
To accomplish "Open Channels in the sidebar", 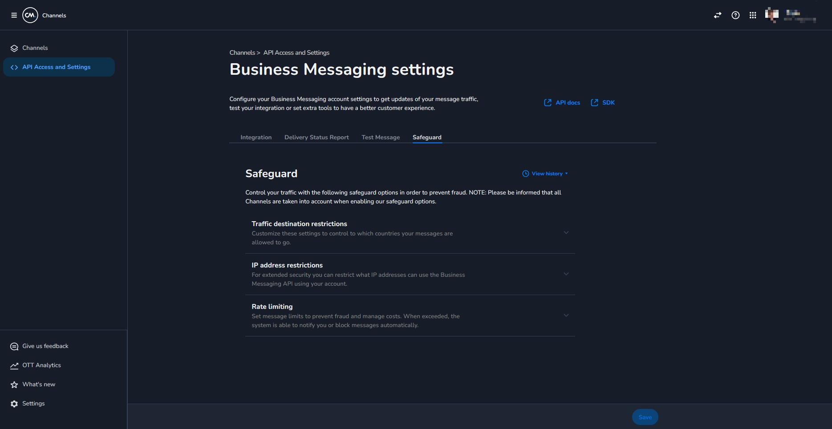I will tap(35, 48).
